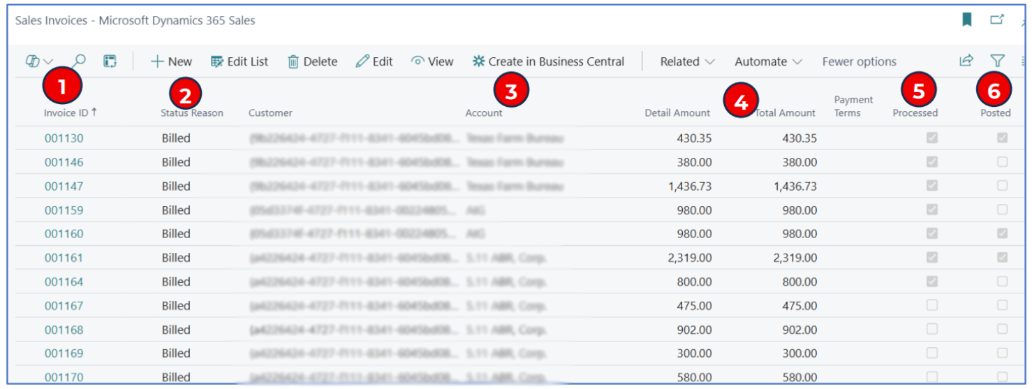Toggle Posted checkbox for invoice 001130

click(x=1003, y=138)
